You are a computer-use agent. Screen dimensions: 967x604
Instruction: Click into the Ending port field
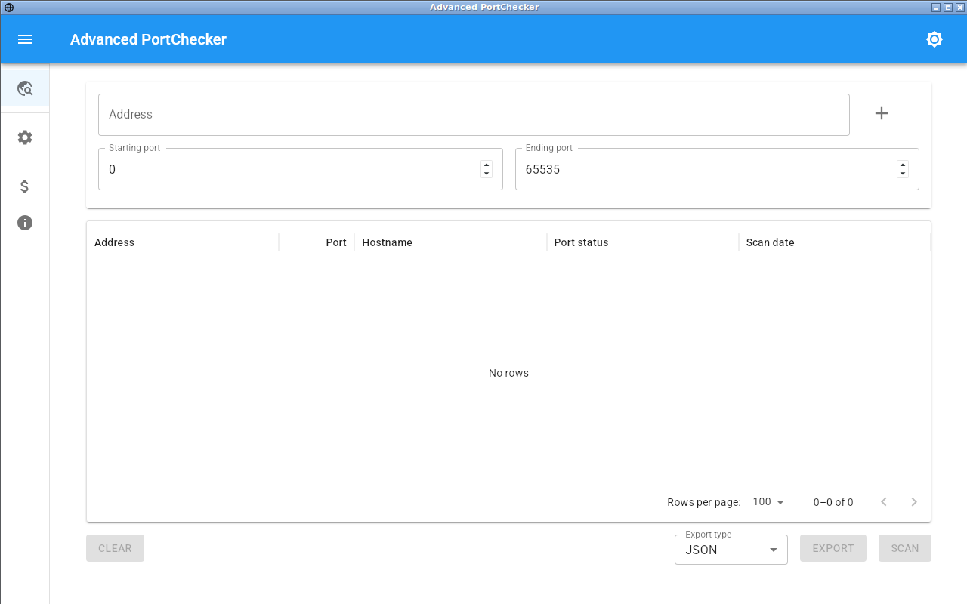point(717,169)
